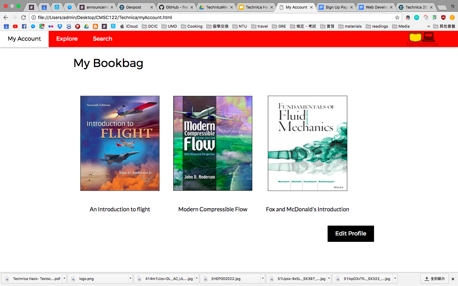Viewport: 458px width, 286px height.
Task: Show hidden bookmarks via the chevron
Action: point(428,26)
